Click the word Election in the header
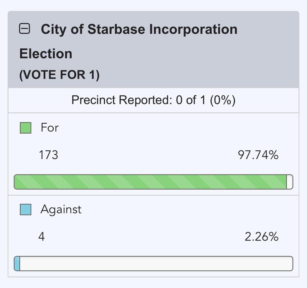Screen dimensions: 307x288 coord(46,54)
